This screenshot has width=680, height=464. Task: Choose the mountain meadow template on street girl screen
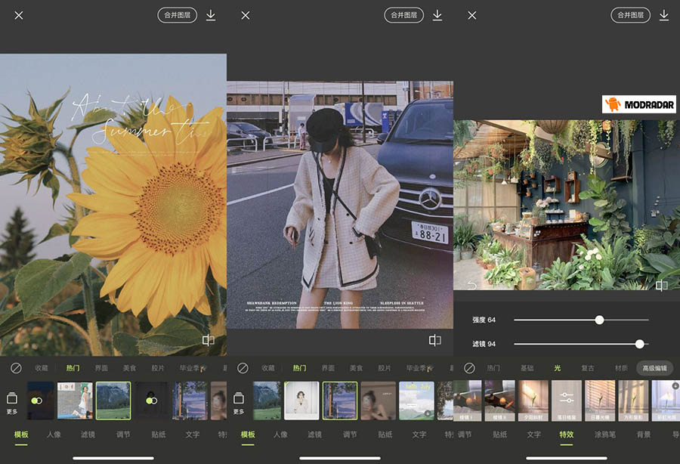point(267,401)
